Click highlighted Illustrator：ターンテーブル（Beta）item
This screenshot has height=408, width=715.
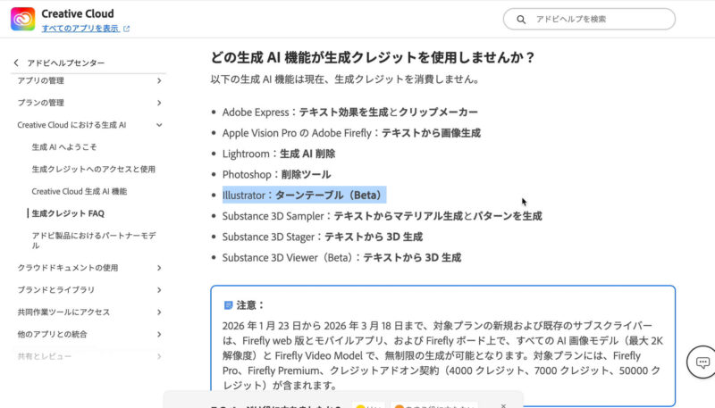tap(304, 195)
